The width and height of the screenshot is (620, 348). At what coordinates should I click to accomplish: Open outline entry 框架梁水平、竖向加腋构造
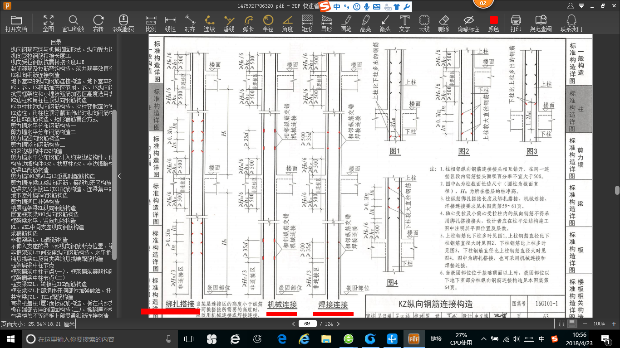pos(44,221)
